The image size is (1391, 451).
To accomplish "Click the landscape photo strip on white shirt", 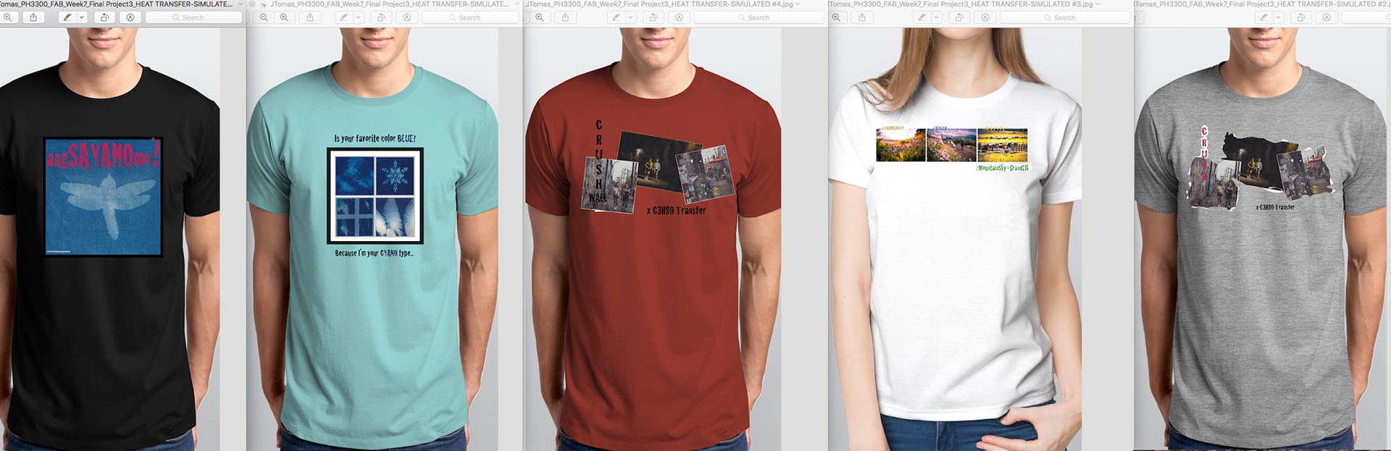I will [x=952, y=145].
